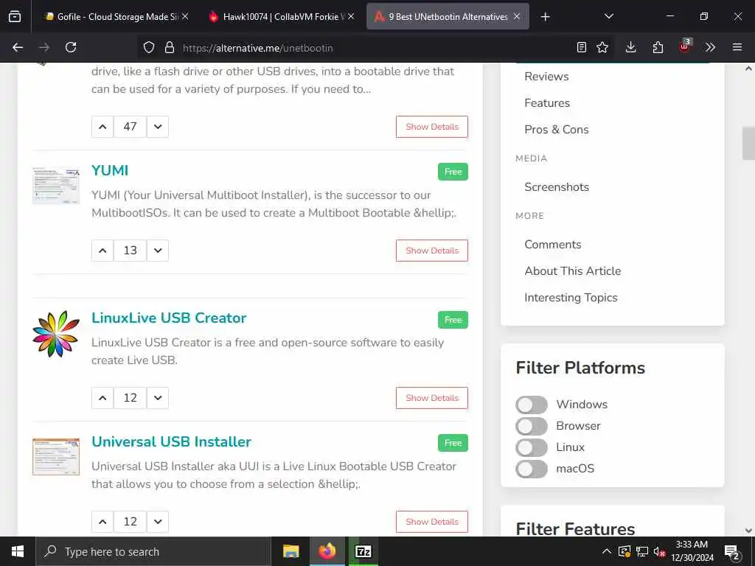Click the network tray icon
This screenshot has width=755, height=566.
(642, 551)
